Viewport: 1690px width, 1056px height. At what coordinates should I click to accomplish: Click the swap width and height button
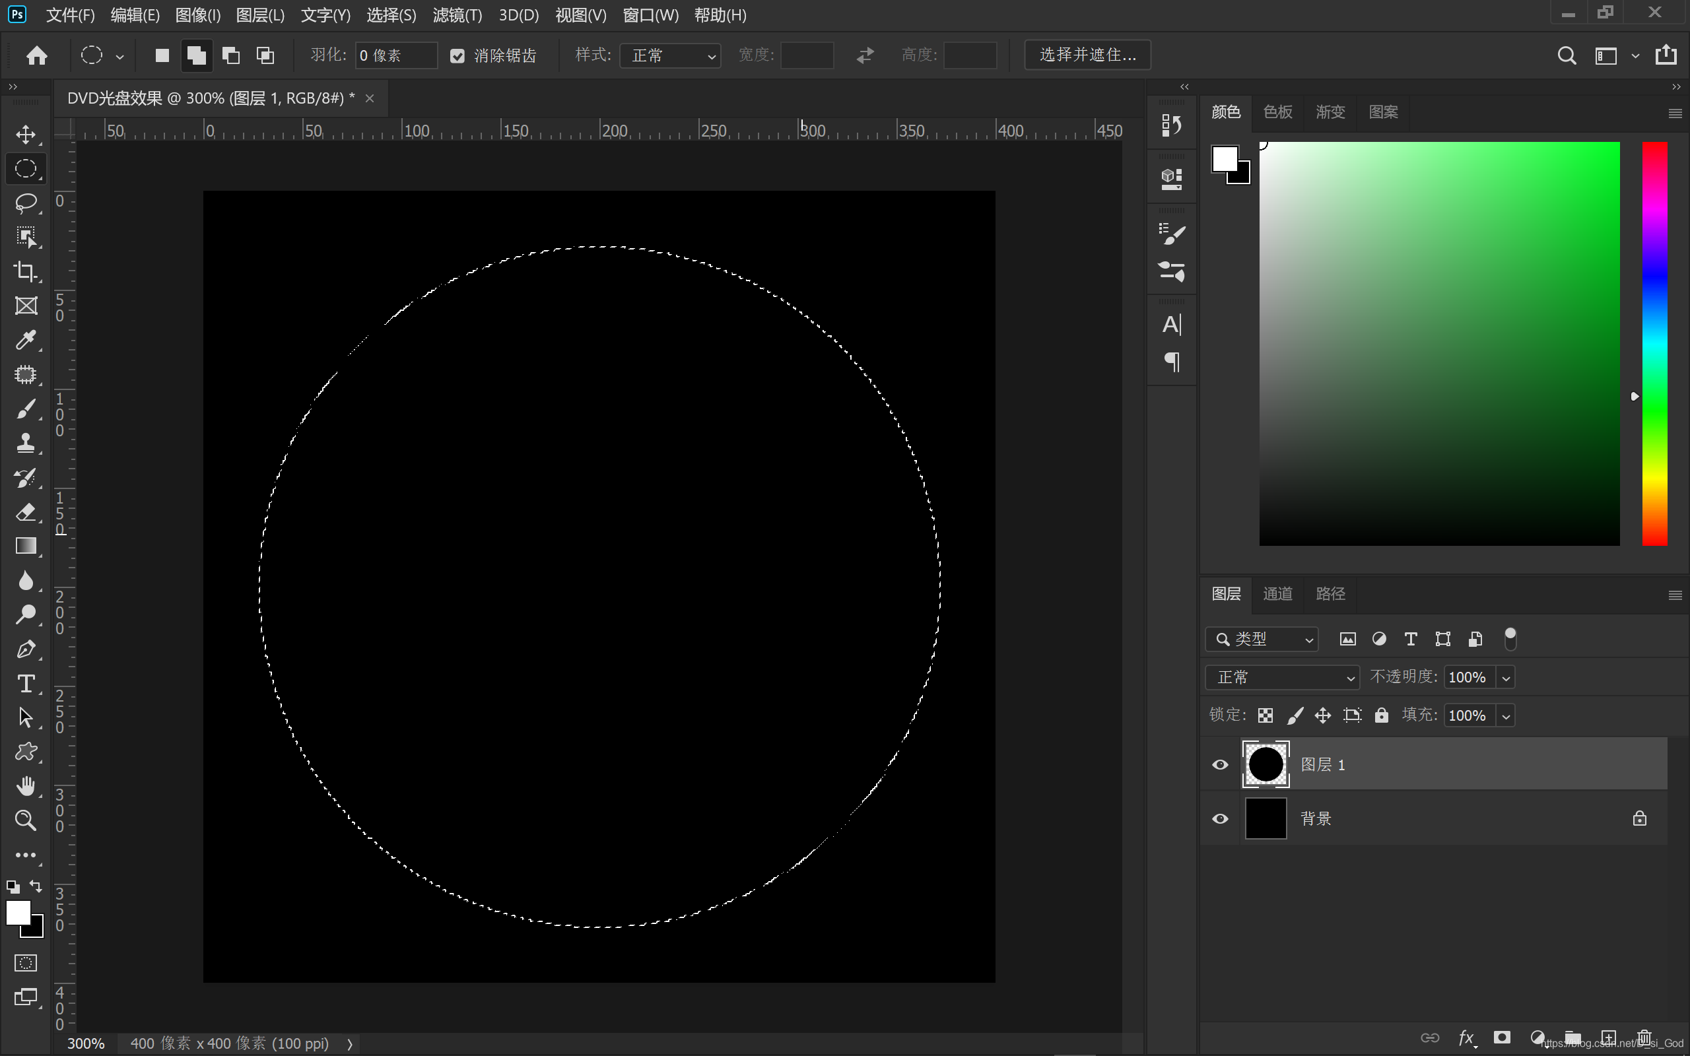(865, 55)
